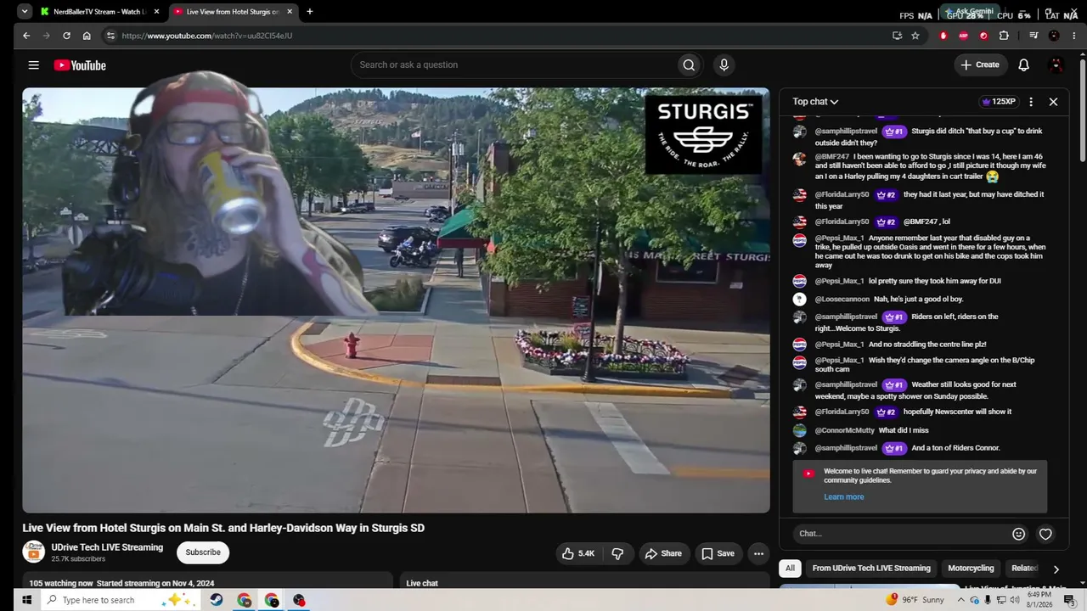The width and height of the screenshot is (1087, 611).
Task: Open live chat options three-dot menu
Action: [1031, 102]
